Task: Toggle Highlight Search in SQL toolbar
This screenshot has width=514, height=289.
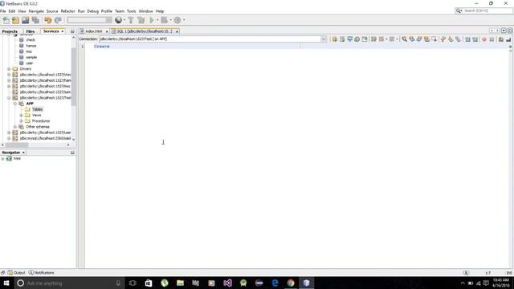Action: coord(426,39)
